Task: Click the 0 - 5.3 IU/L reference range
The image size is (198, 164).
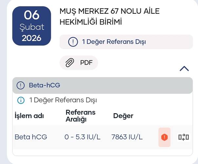Action: click(82, 137)
